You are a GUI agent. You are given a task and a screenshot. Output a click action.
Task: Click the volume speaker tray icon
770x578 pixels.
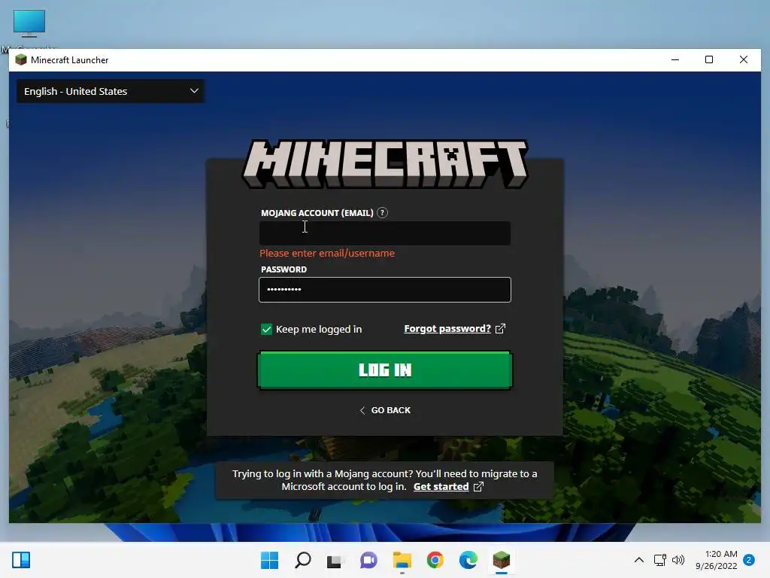click(x=678, y=560)
